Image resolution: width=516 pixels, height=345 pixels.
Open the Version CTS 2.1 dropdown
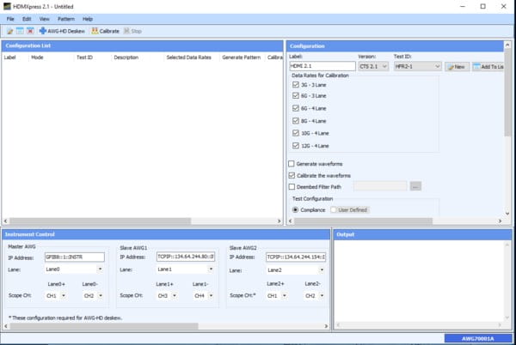point(373,66)
